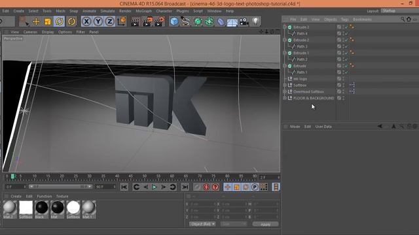
Task: Activate the highlighted Rotate tool
Action: [x=60, y=22]
